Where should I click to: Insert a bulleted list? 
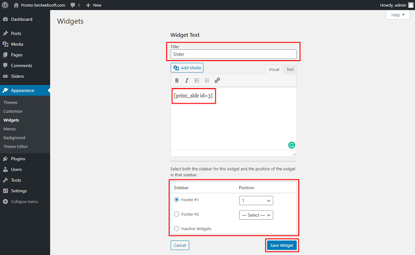click(197, 80)
